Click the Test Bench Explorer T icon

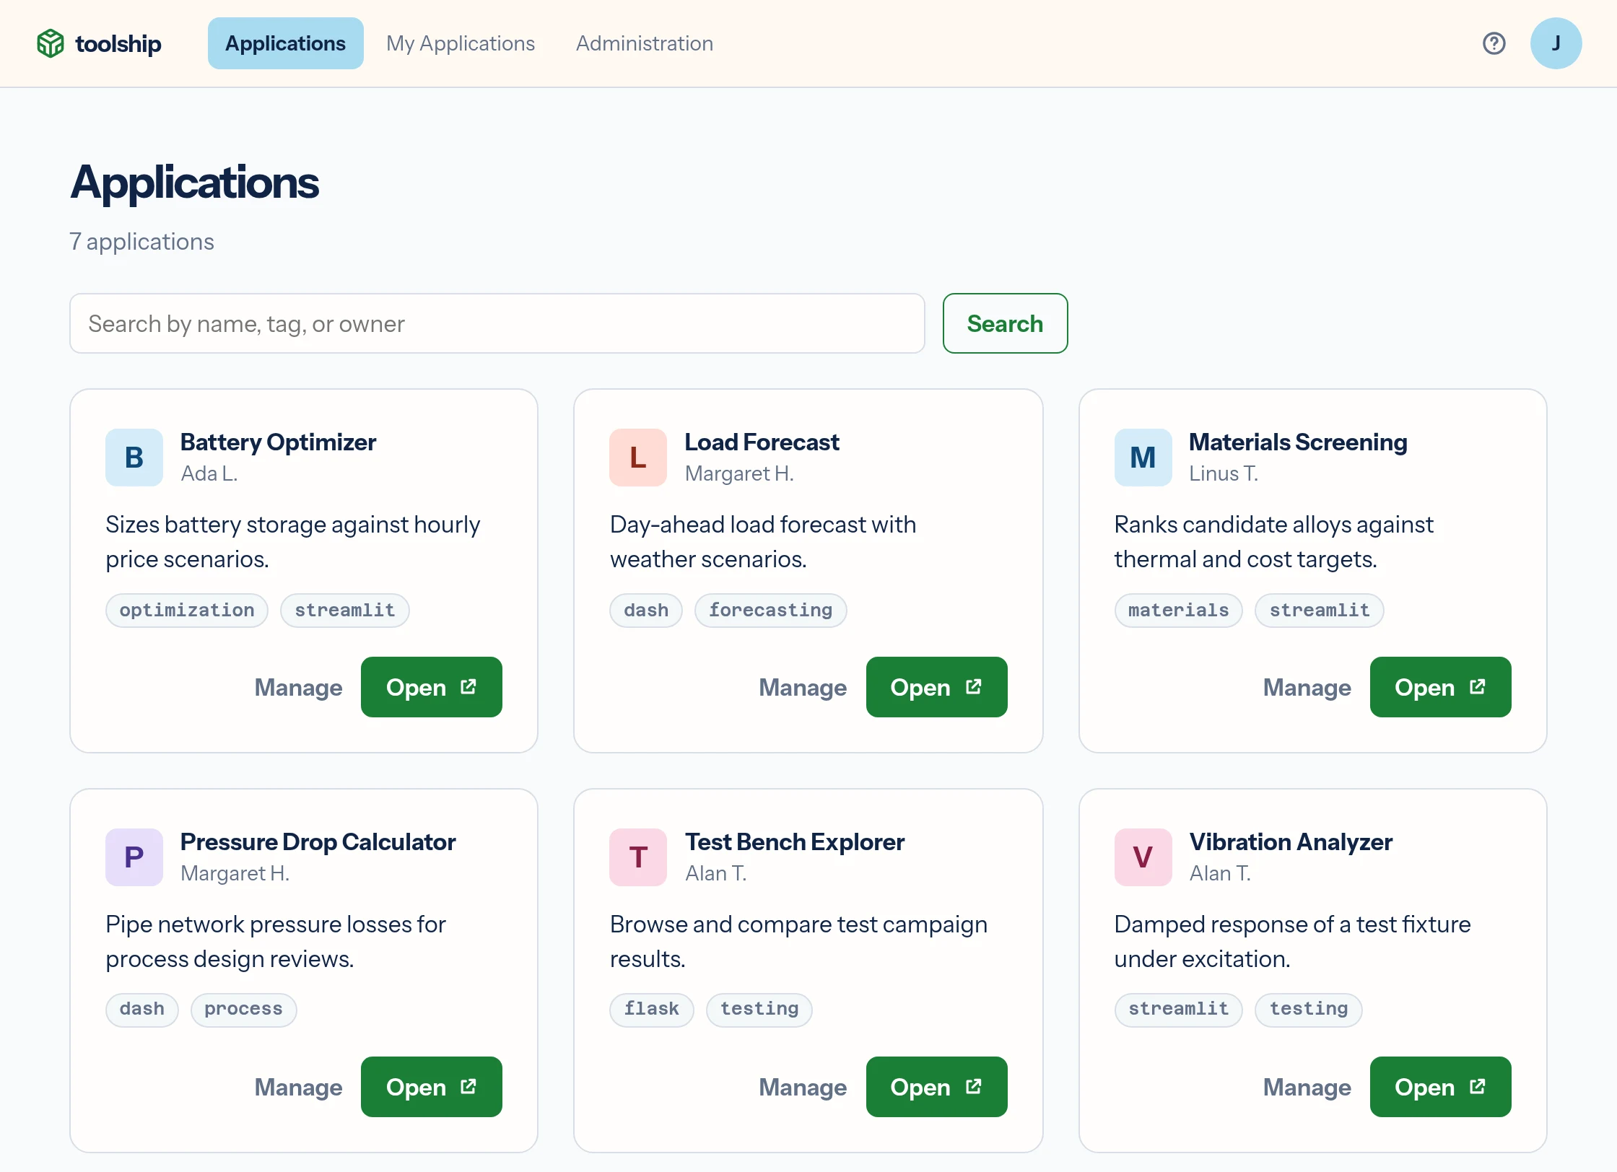(638, 857)
